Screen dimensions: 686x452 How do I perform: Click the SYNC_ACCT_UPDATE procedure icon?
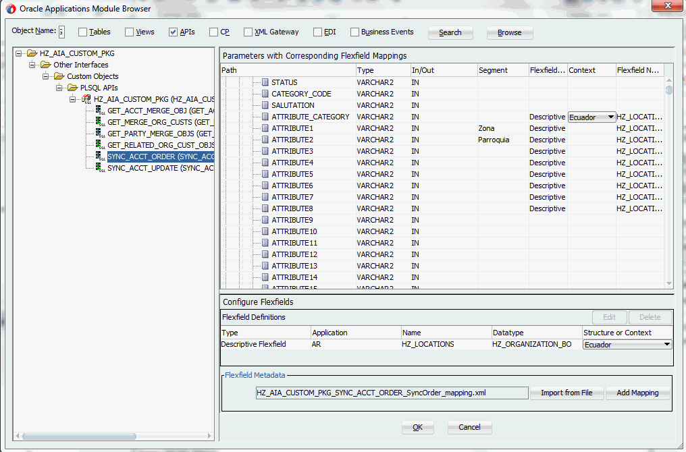pos(100,168)
